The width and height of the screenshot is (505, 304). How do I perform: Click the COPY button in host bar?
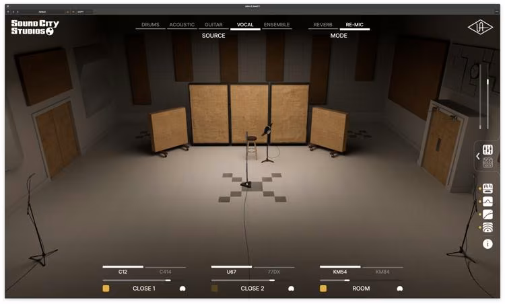pyautogui.click(x=81, y=12)
